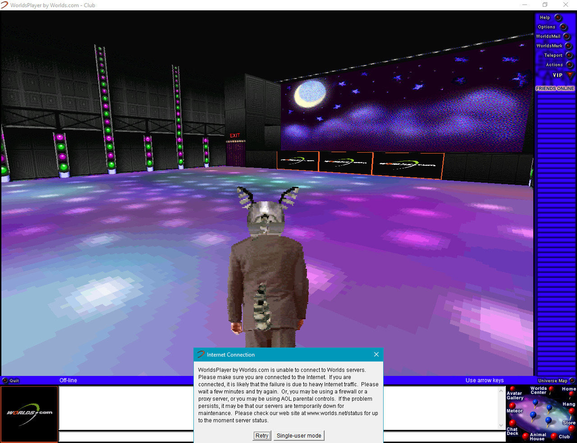Image resolution: width=577 pixels, height=443 pixels.
Task: Open the WorldsMark bookmarks button
Action: pos(568,46)
